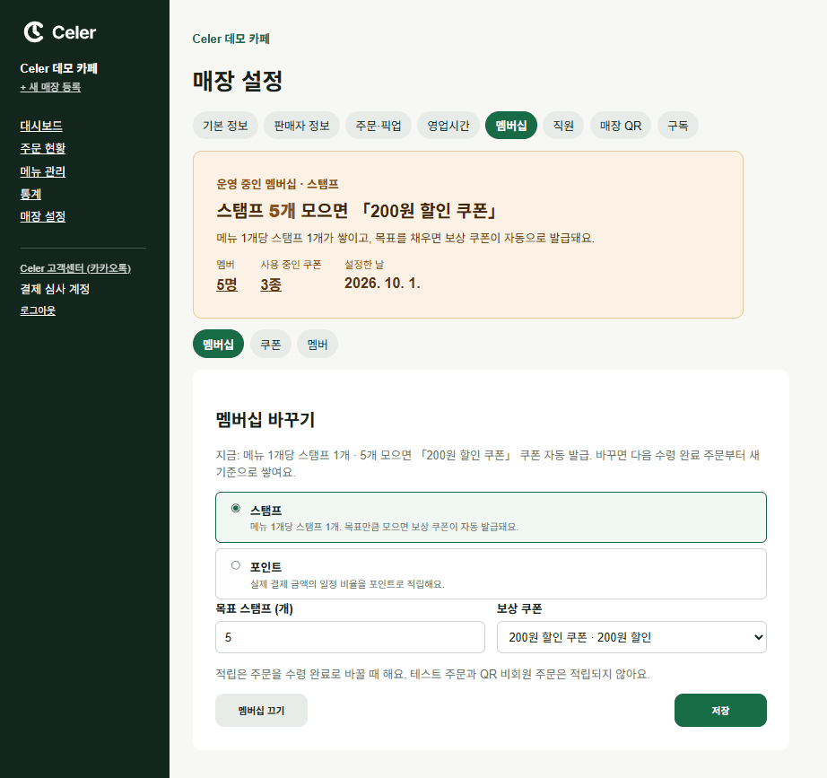The width and height of the screenshot is (827, 778).
Task: Open the 보상 쿠폰 dropdown
Action: pyautogui.click(x=631, y=637)
